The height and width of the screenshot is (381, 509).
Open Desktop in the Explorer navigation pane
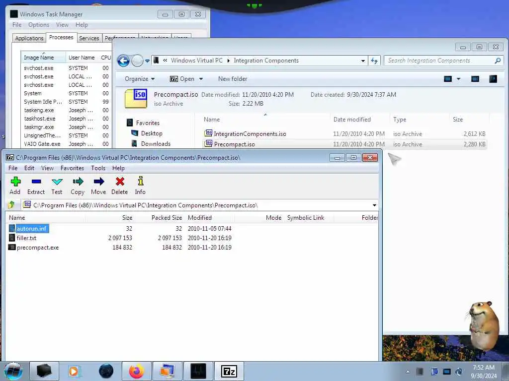[x=152, y=133]
